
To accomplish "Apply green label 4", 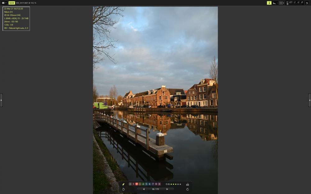I will tap(143, 184).
